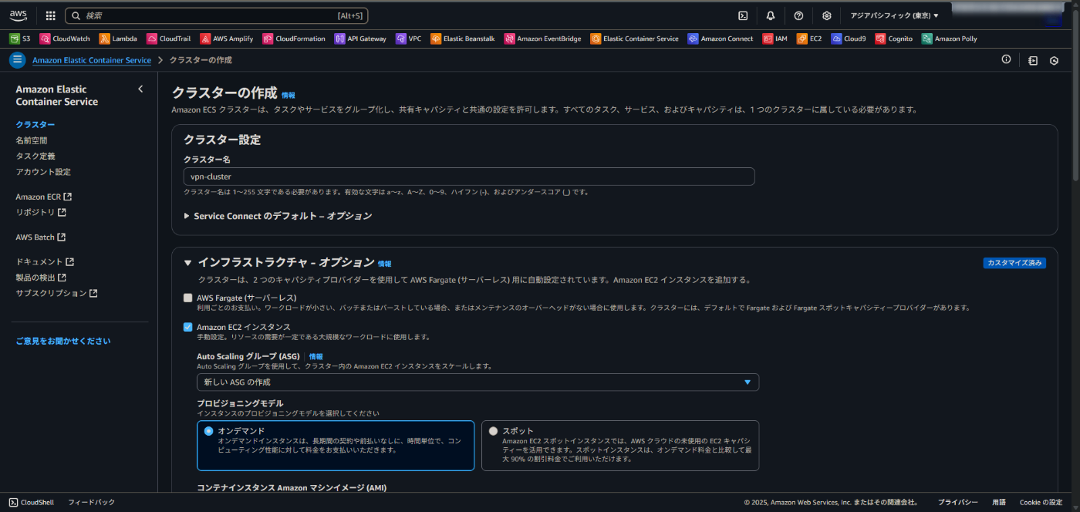
Task: Click フィードバック in the footer
Action: coord(91,502)
